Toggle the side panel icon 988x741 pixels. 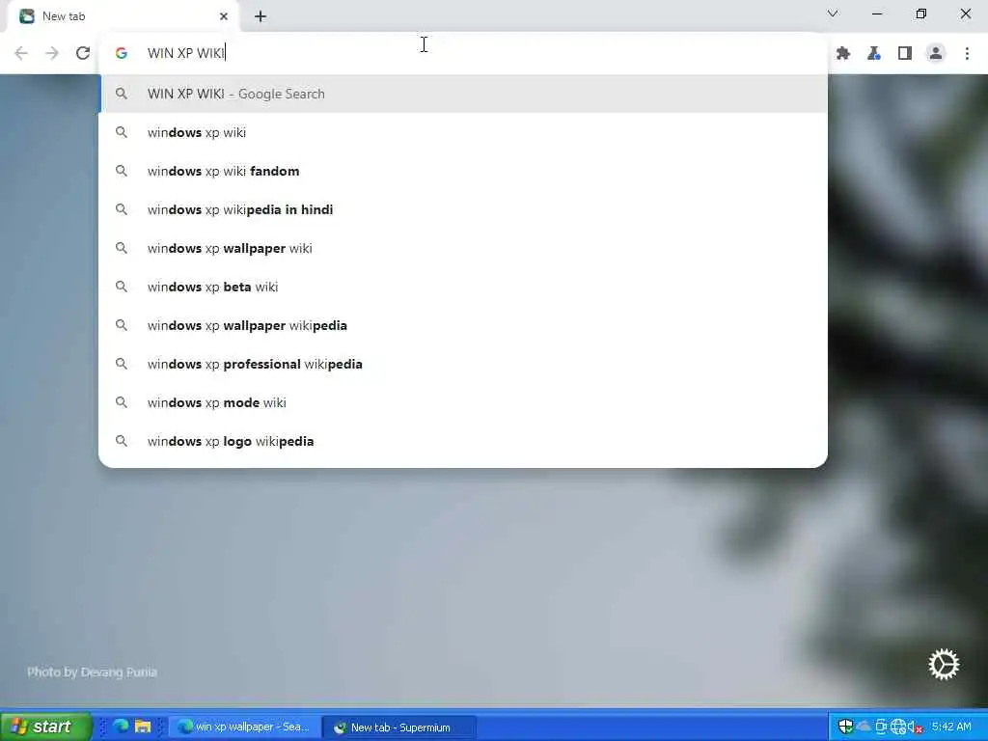tap(905, 53)
